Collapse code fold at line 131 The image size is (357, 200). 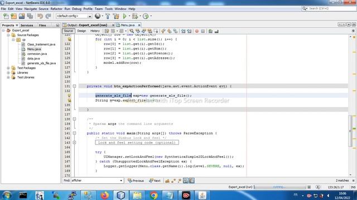click(74, 86)
